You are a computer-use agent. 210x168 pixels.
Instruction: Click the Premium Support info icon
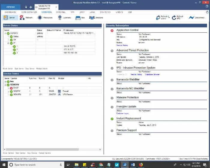coord(112,131)
